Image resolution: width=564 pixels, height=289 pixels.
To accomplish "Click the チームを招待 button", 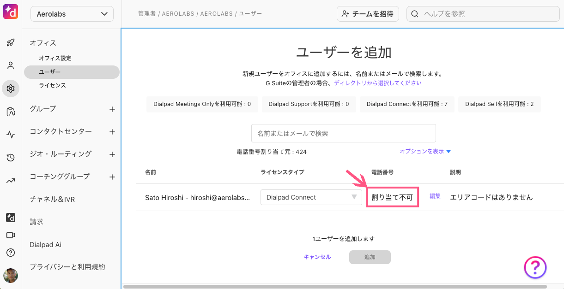I will [x=368, y=14].
